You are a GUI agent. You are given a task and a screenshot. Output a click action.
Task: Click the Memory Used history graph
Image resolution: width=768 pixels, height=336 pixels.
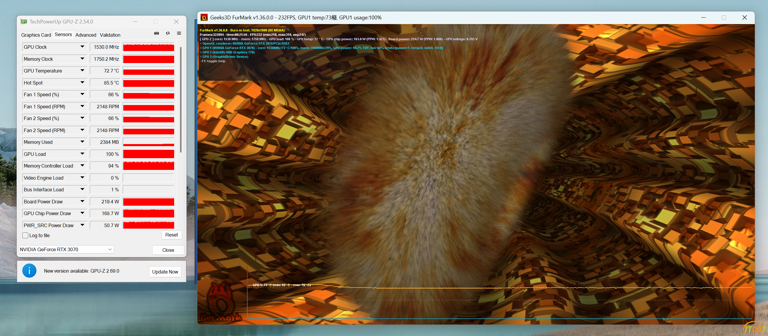(149, 142)
